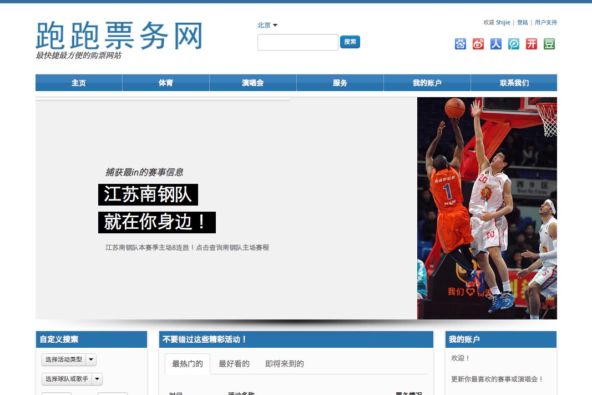The height and width of the screenshot is (395, 592).
Task: Click the basketball game banner photo
Action: [487, 208]
